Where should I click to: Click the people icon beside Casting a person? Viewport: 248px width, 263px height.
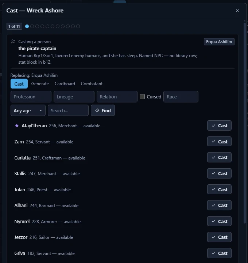13,41
